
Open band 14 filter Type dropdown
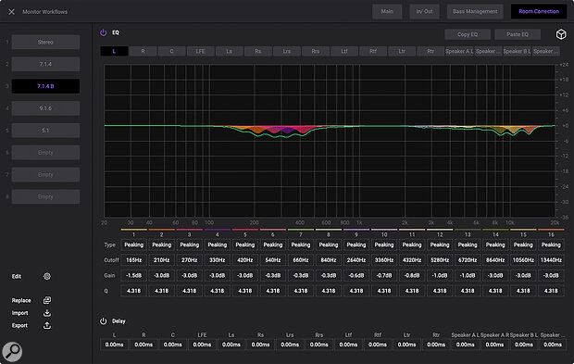tap(495, 245)
